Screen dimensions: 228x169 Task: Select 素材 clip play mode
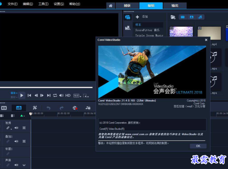point(14,97)
